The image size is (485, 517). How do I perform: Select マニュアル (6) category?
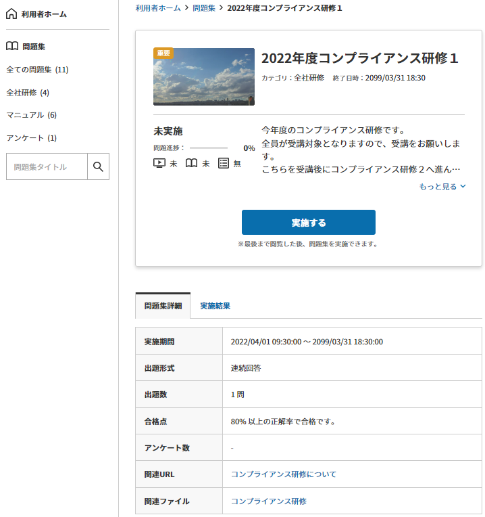pyautogui.click(x=32, y=115)
